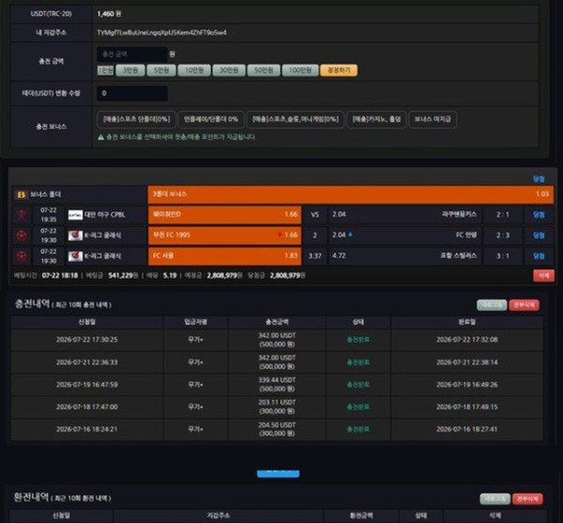Click 당첨 status on the CPBL row
563x523 pixels.
coord(539,215)
